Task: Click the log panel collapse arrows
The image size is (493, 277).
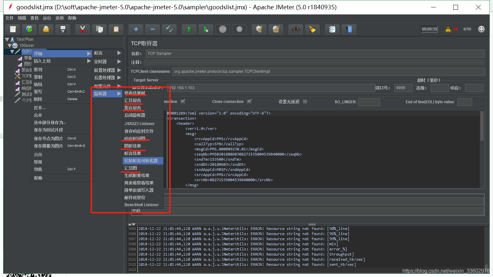Action: pos(132,224)
